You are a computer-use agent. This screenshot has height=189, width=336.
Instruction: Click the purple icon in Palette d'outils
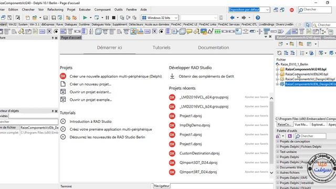[x=290, y=136]
